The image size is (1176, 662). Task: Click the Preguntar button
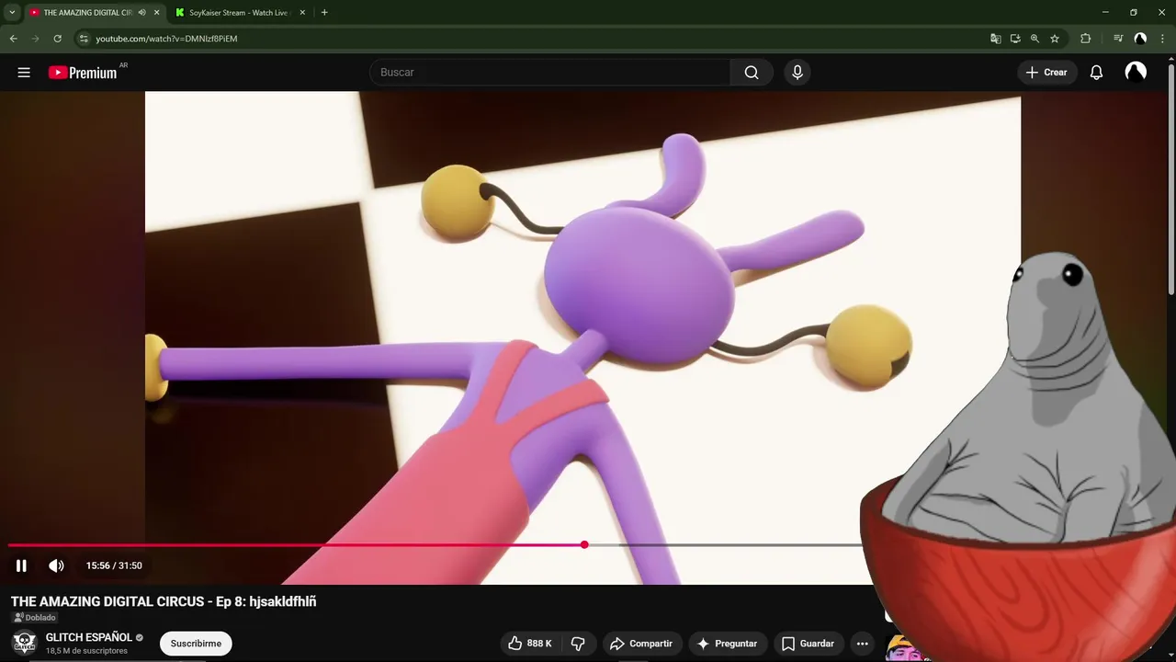(x=728, y=644)
